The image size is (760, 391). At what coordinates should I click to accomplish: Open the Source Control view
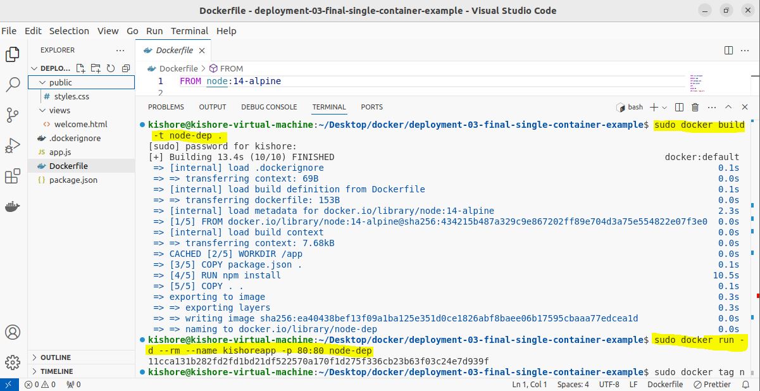[12, 115]
